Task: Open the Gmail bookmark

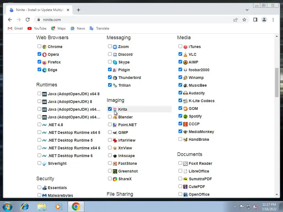Action: (15, 28)
